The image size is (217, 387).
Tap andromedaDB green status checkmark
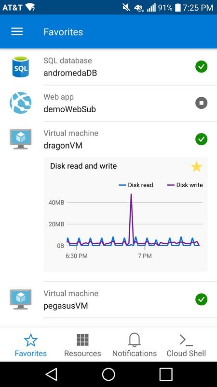(201, 67)
